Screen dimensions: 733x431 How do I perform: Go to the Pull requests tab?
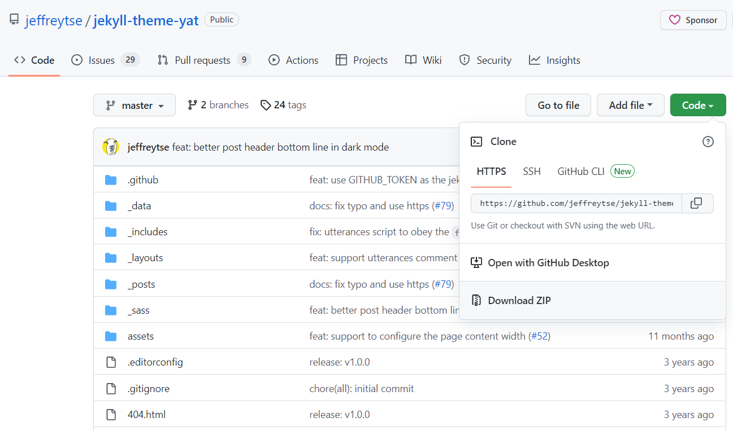click(x=202, y=60)
